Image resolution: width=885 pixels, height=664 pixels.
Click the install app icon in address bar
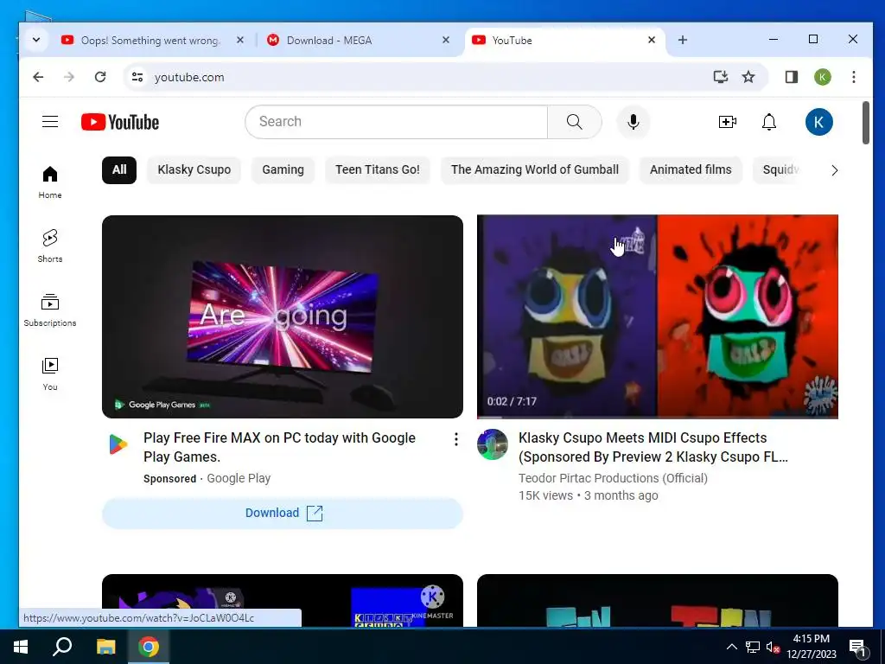pyautogui.click(x=720, y=77)
